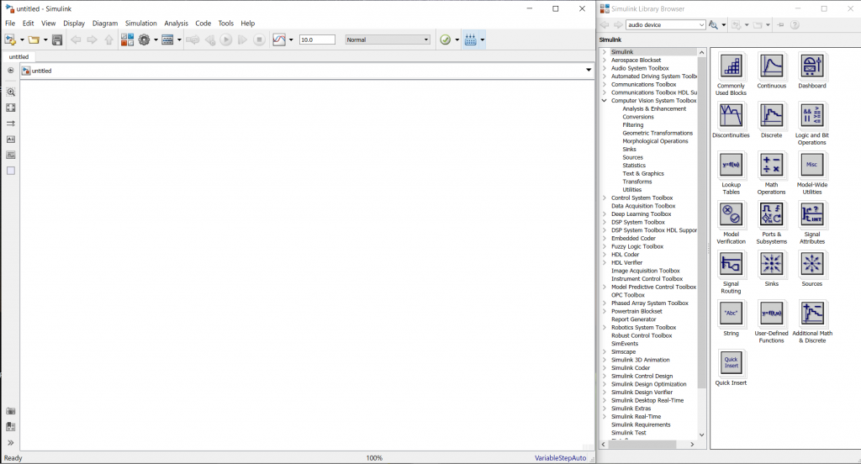Click Fit to View in the left palette

10,108
